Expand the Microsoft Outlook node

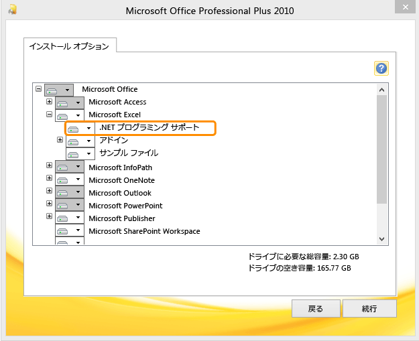coord(49,191)
